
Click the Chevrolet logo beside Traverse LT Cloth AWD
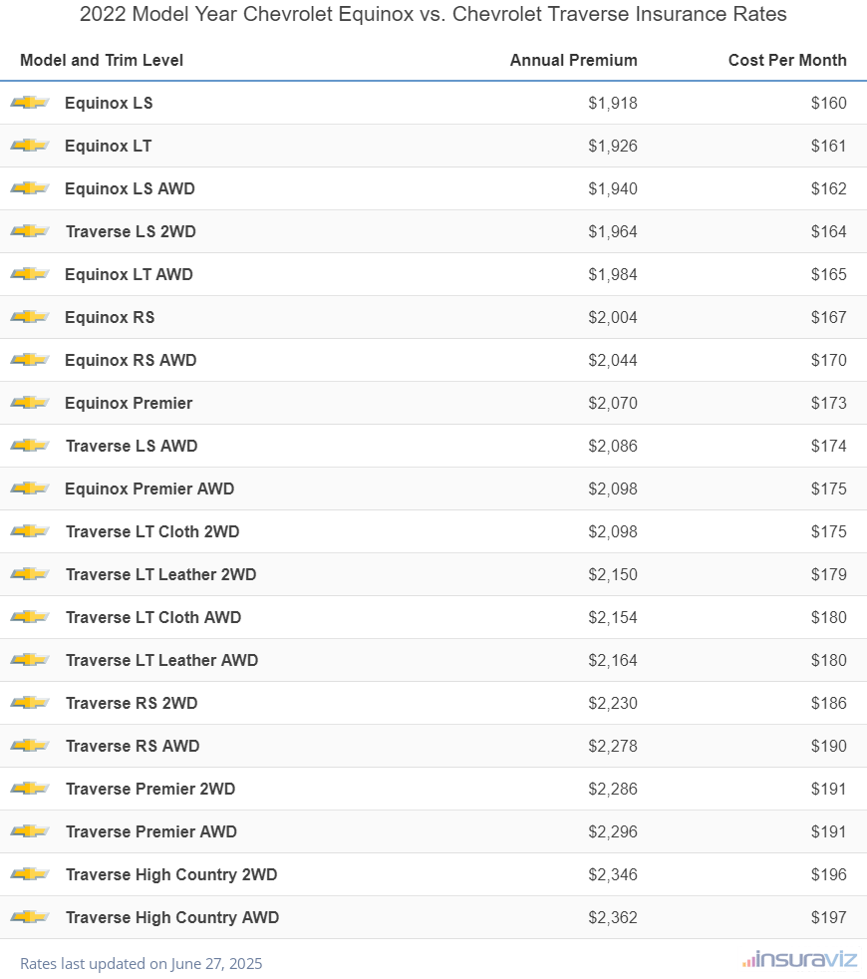[x=29, y=617]
